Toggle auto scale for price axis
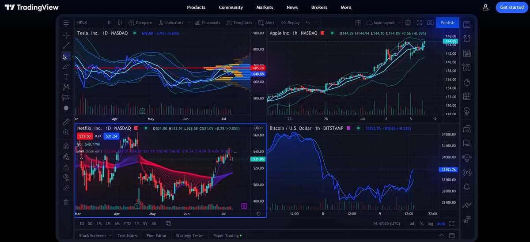530x242 pixels. [x=441, y=223]
